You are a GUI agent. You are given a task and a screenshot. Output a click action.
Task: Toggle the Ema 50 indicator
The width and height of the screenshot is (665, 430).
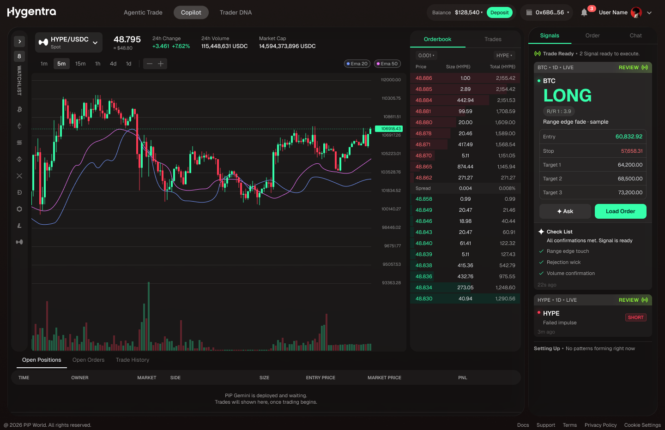387,64
